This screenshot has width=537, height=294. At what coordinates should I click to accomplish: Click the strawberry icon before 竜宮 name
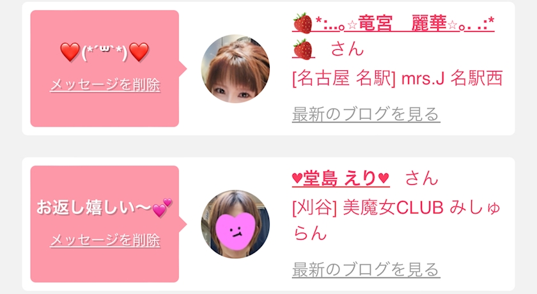pyautogui.click(x=303, y=23)
